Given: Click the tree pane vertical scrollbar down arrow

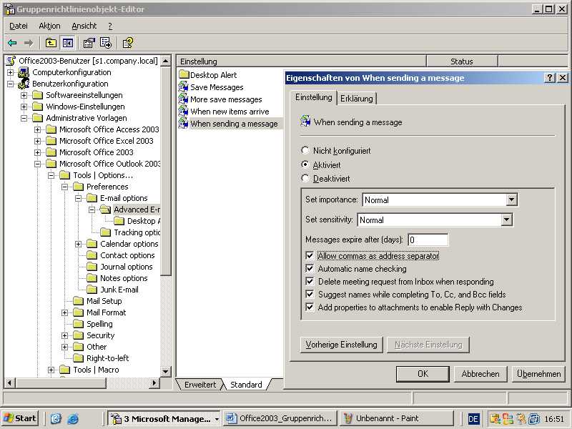Looking at the screenshot, I should coord(165,372).
